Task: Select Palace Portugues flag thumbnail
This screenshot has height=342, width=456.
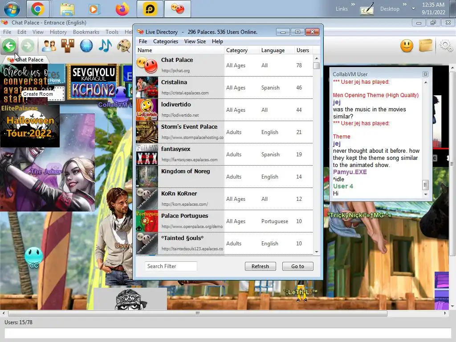Action: point(147,221)
